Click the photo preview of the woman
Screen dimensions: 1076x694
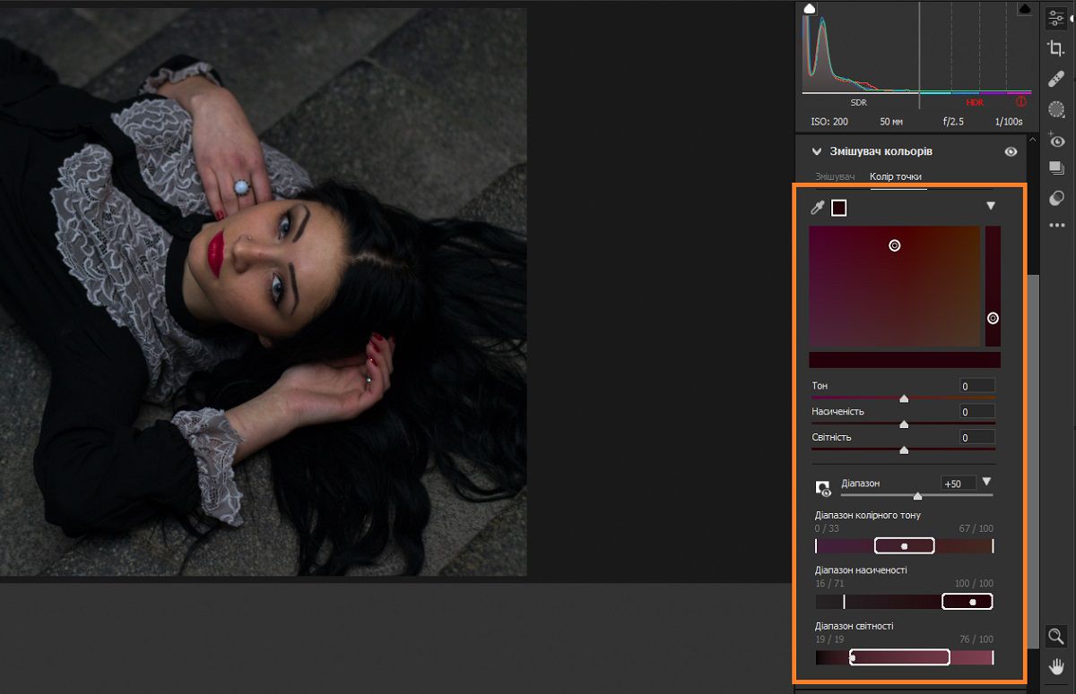(x=263, y=292)
